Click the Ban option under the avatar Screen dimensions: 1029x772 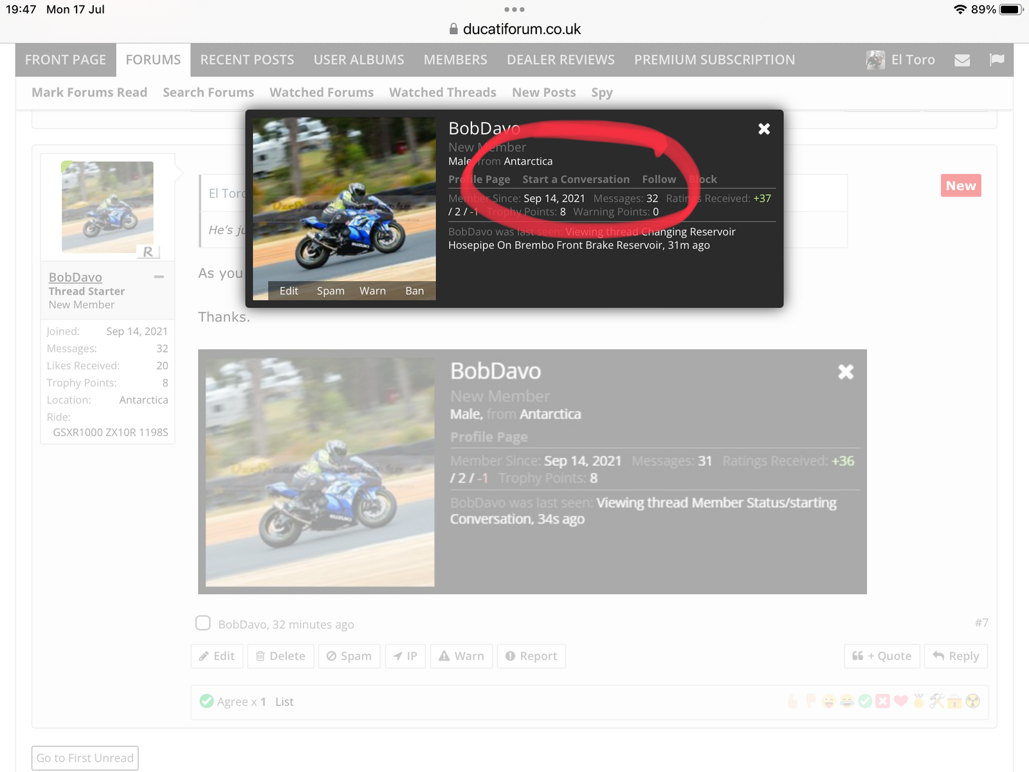coord(414,291)
